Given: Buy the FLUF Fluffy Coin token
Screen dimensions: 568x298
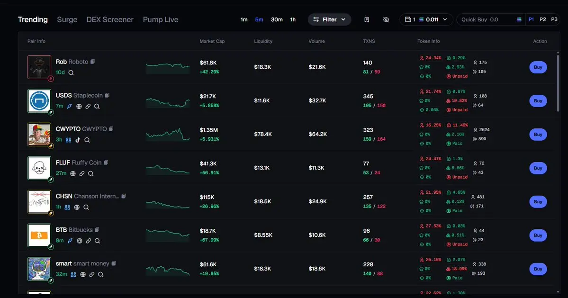Looking at the screenshot, I should tap(538, 168).
